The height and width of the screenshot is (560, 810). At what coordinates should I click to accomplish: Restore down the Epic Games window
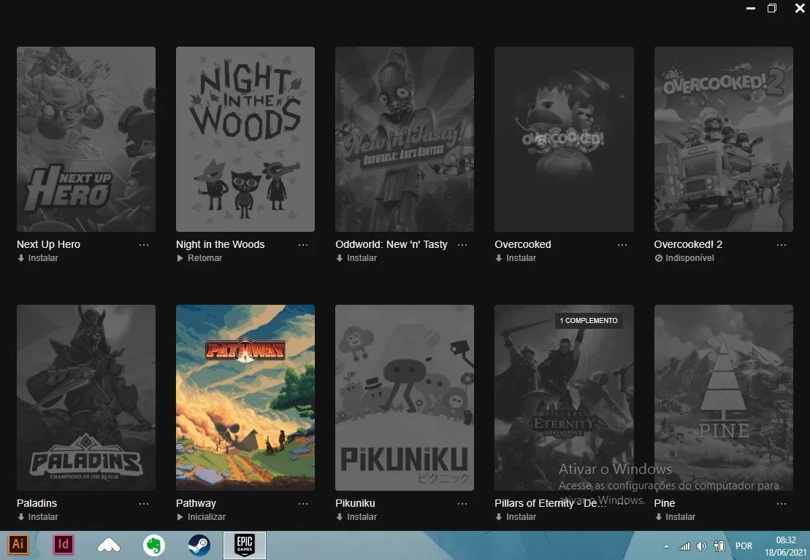click(x=772, y=8)
